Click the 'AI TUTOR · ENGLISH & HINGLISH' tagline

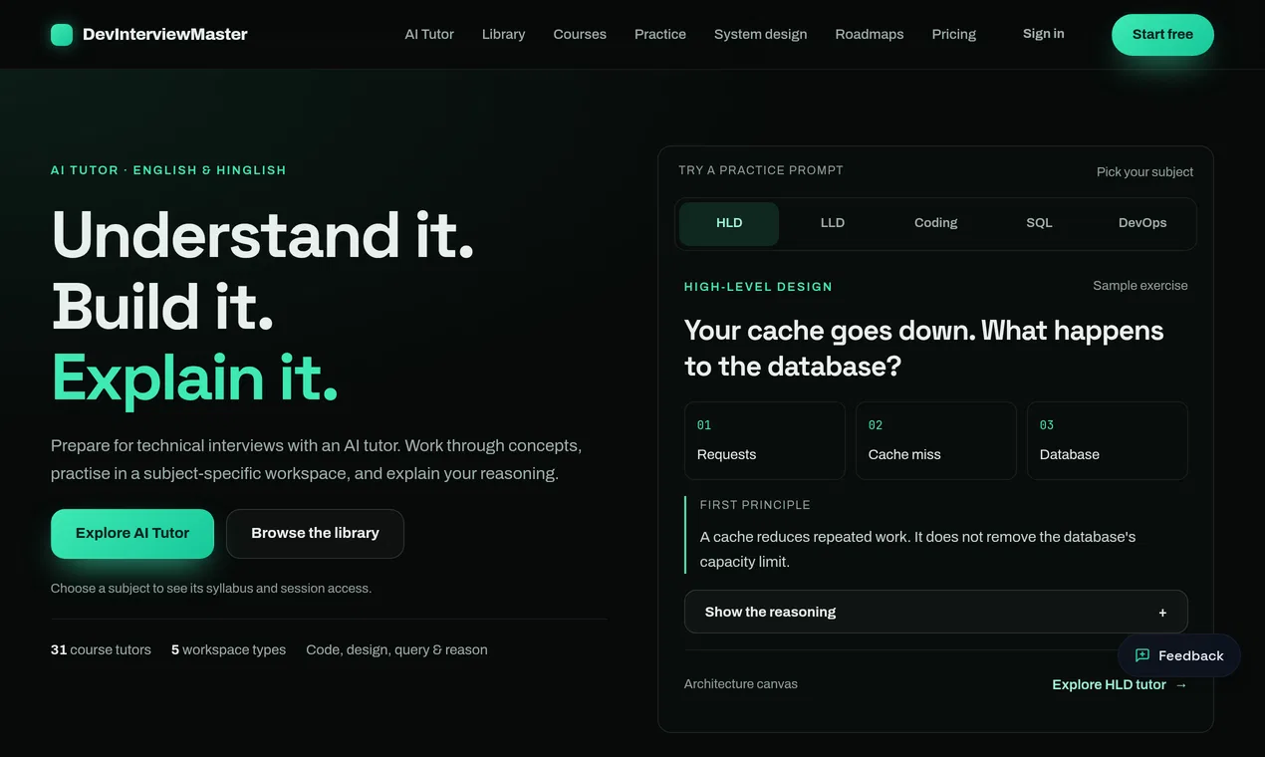point(168,170)
